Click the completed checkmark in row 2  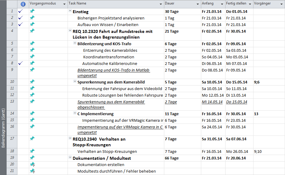point(20,18)
